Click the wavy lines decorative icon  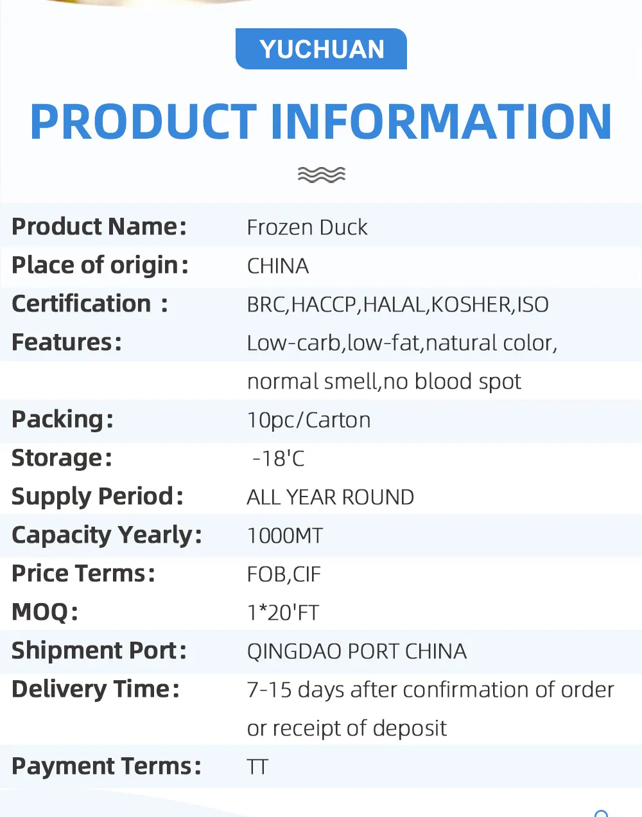(322, 174)
